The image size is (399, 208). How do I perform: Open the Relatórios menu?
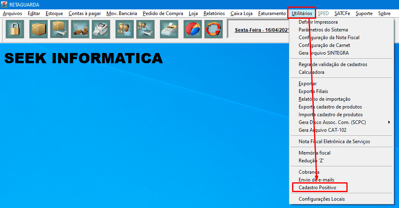pos(214,13)
